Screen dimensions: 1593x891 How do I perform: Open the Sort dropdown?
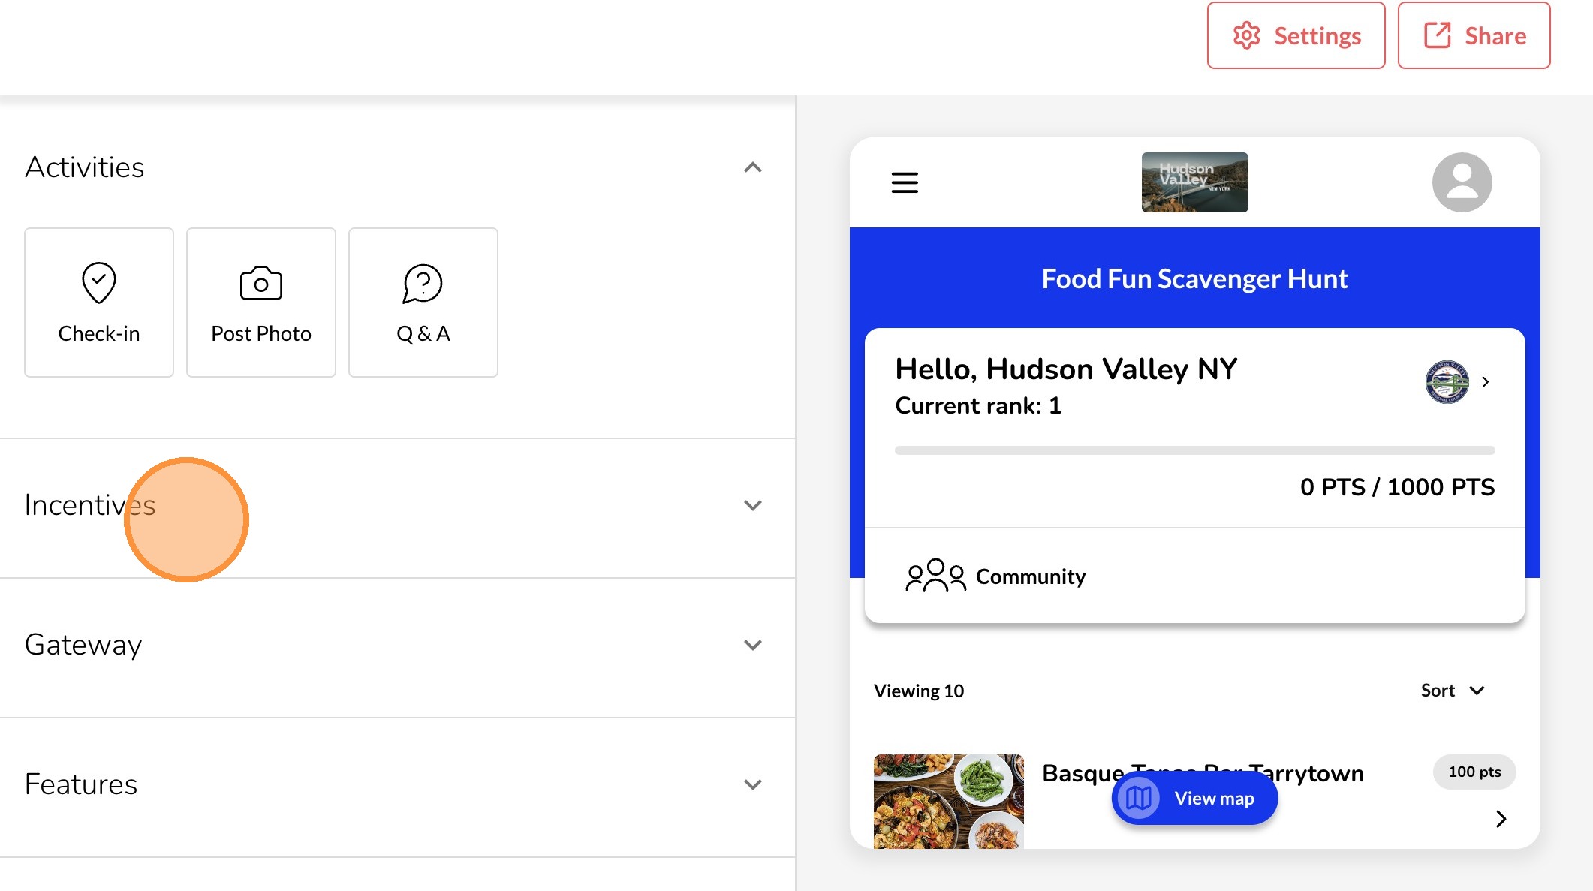tap(1453, 691)
